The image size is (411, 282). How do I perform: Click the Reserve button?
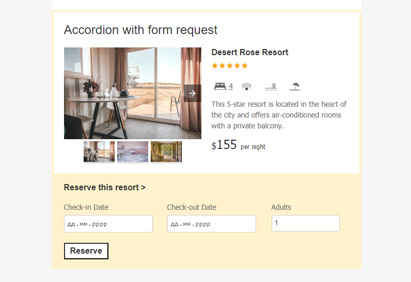(x=86, y=251)
